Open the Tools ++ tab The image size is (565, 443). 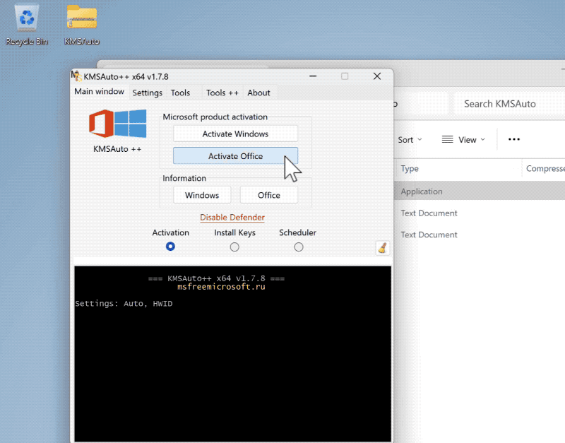point(222,93)
